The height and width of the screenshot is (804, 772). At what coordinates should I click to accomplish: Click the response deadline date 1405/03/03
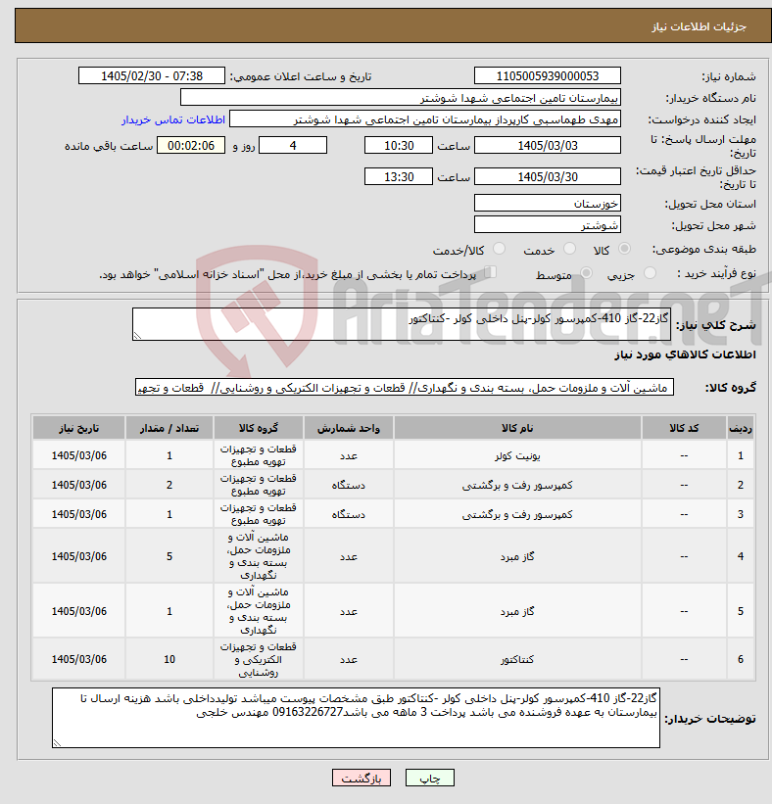point(548,146)
